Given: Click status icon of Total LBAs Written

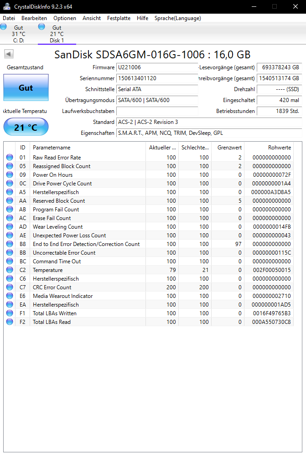Looking at the screenshot, I should (10, 313).
